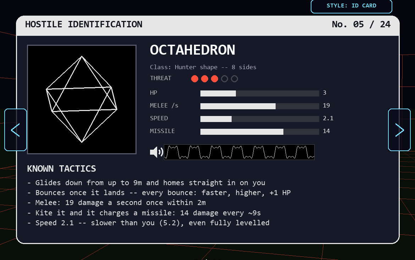Image resolution: width=415 pixels, height=260 pixels.
Task: Advance to the next hostile card
Action: coord(399,130)
